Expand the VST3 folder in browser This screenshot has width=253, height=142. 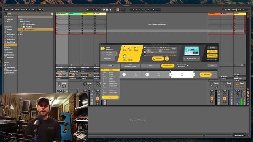(19, 34)
